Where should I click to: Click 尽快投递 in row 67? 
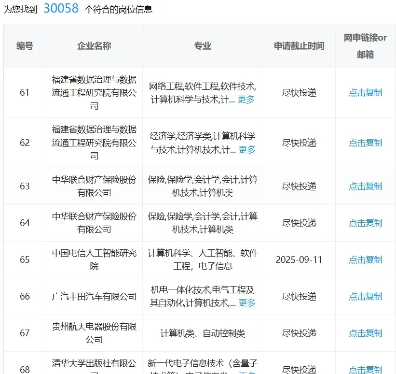coord(299,333)
